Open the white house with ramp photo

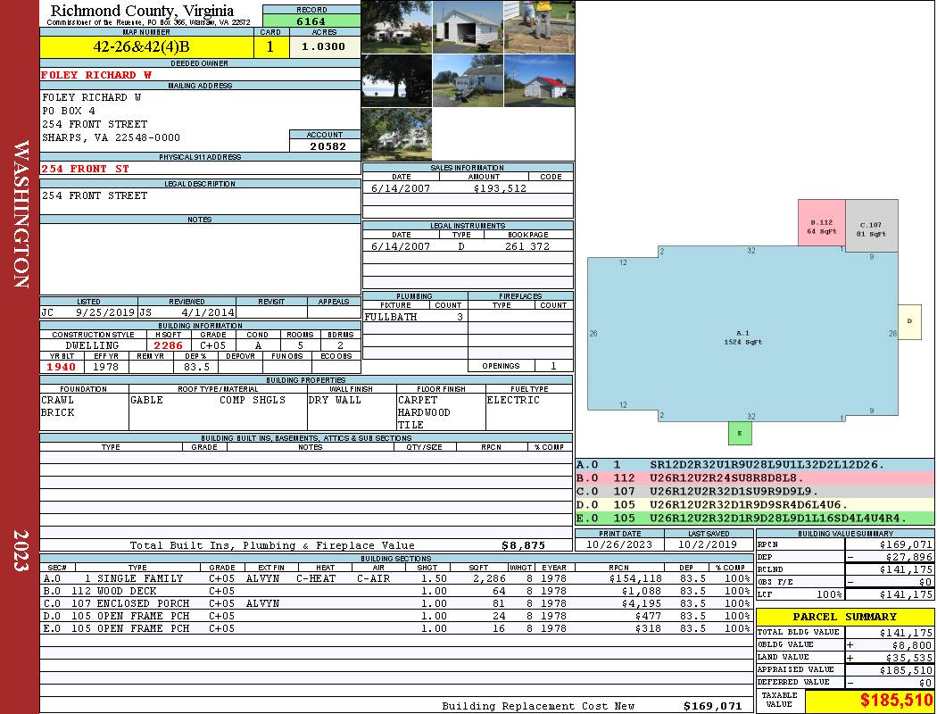pyautogui.click(x=468, y=80)
